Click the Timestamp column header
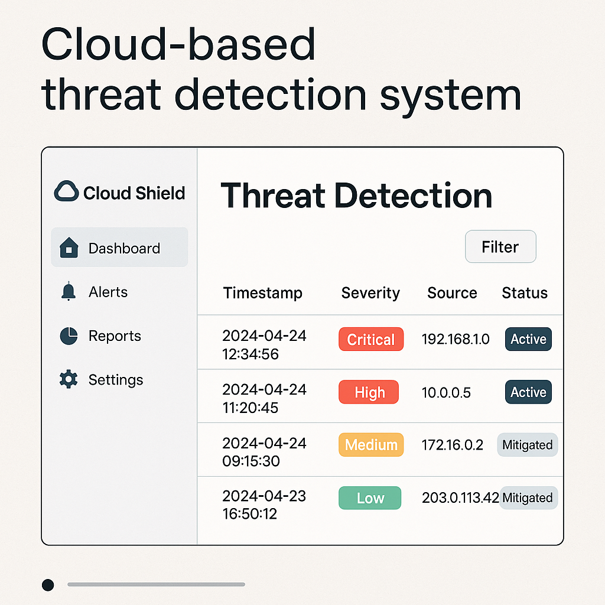 point(262,293)
